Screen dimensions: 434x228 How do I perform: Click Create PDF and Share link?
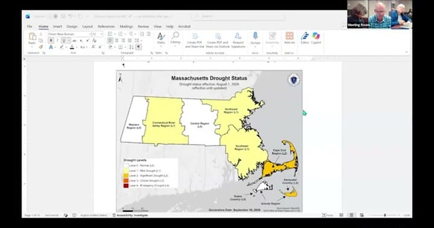point(195,40)
